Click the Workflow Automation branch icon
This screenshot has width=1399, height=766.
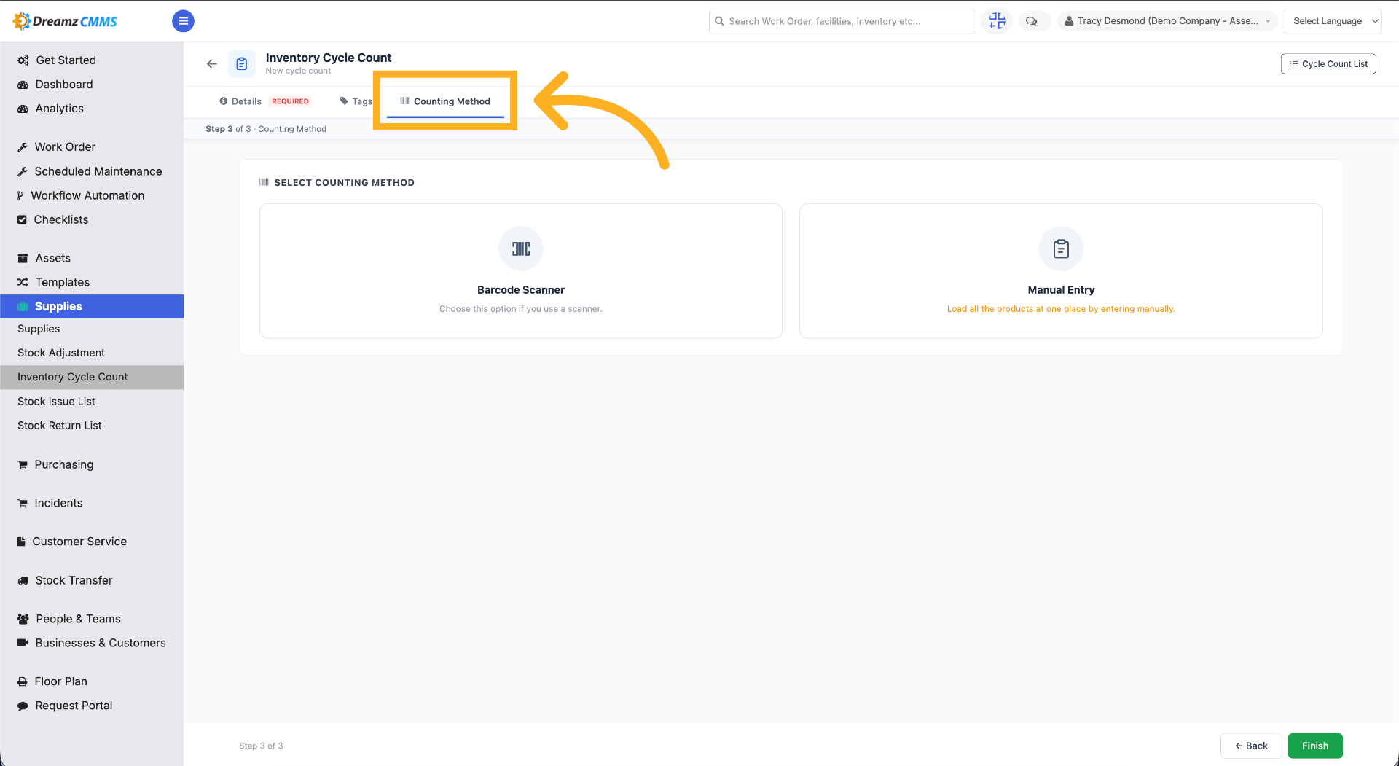click(20, 196)
